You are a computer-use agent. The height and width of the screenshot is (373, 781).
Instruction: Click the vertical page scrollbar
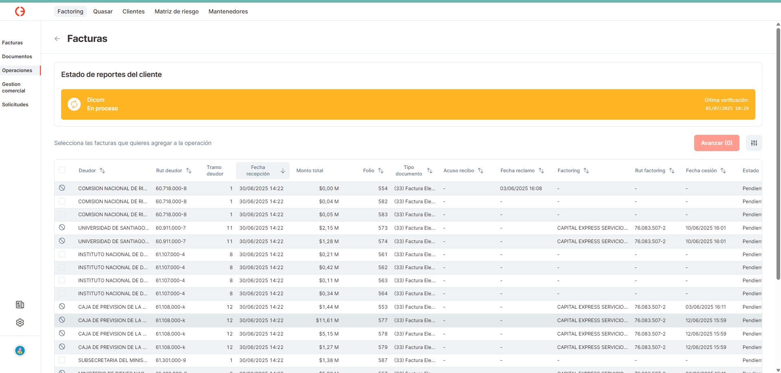click(x=778, y=155)
